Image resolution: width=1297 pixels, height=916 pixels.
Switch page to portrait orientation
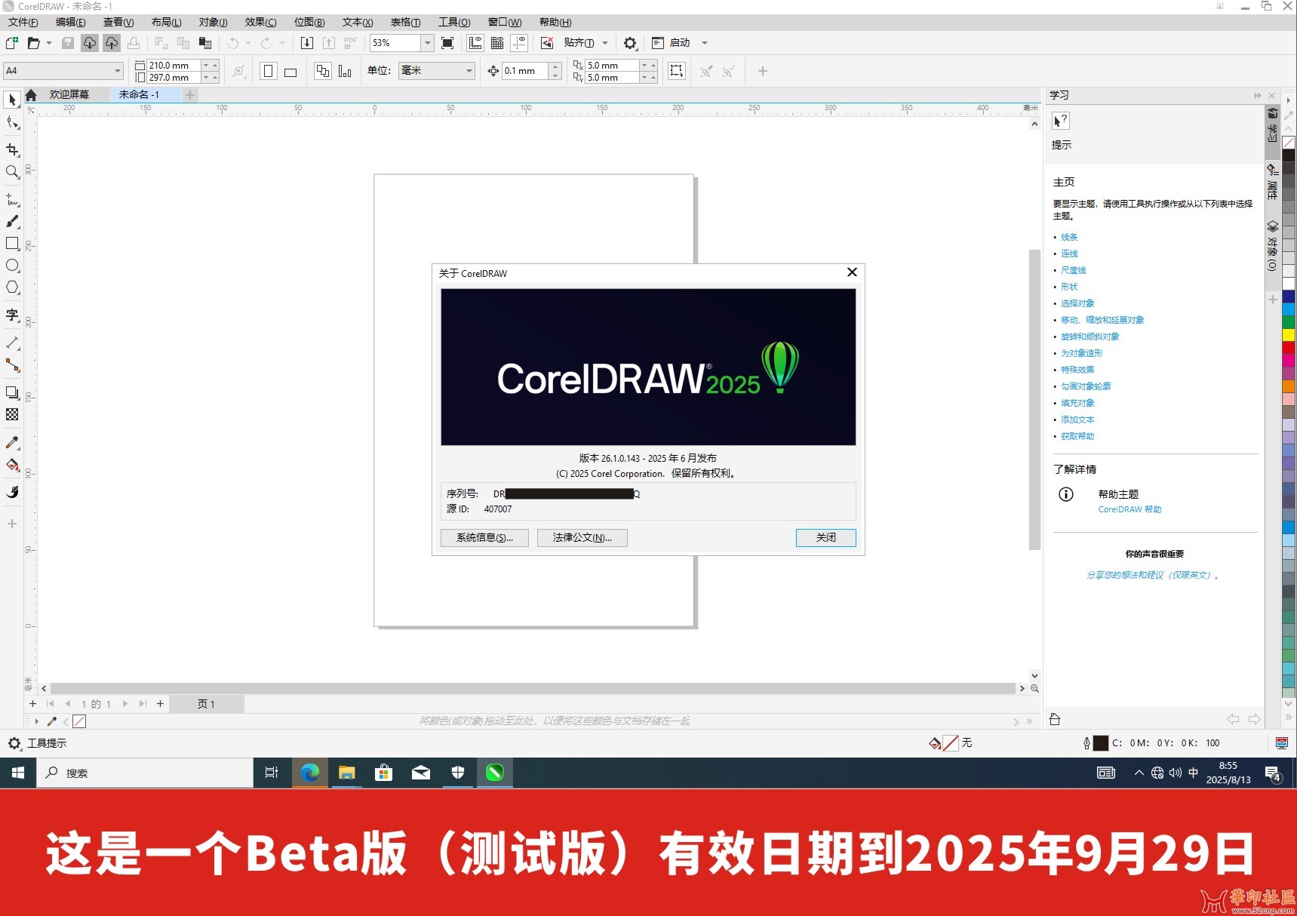point(269,71)
